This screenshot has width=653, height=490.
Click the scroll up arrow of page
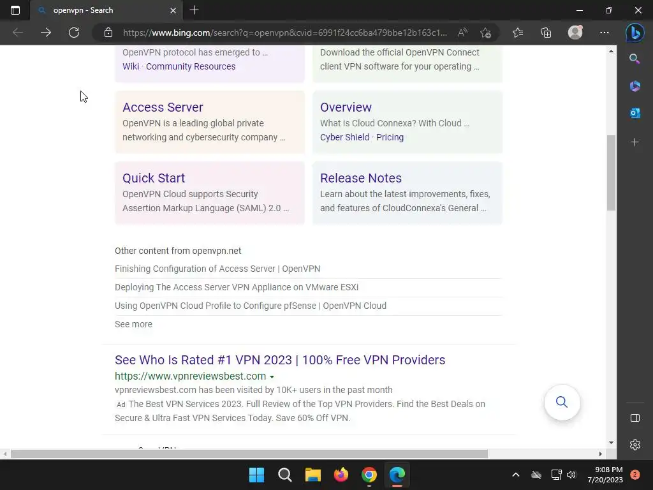click(611, 51)
